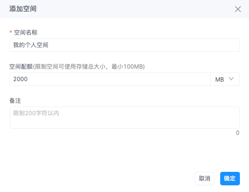Click the 添加空间 dialog title
Screen dimensions: 249x192
23,9
